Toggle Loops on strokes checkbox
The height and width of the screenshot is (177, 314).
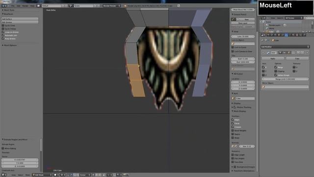pos(3,32)
